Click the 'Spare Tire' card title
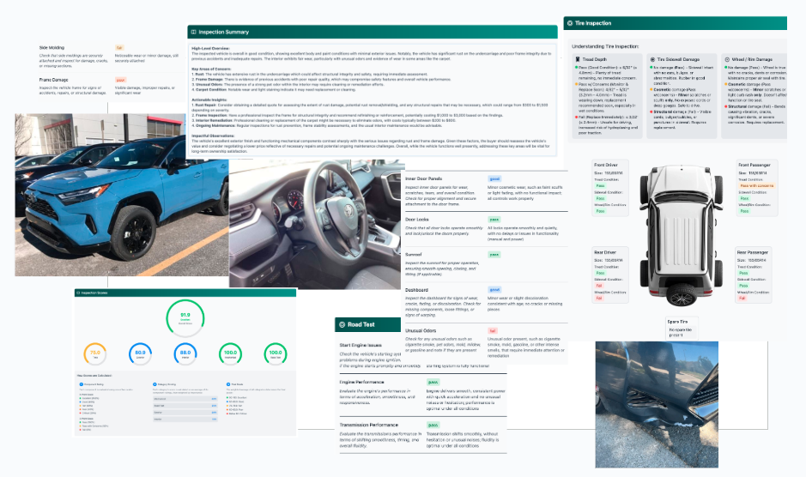The height and width of the screenshot is (477, 806). point(677,321)
